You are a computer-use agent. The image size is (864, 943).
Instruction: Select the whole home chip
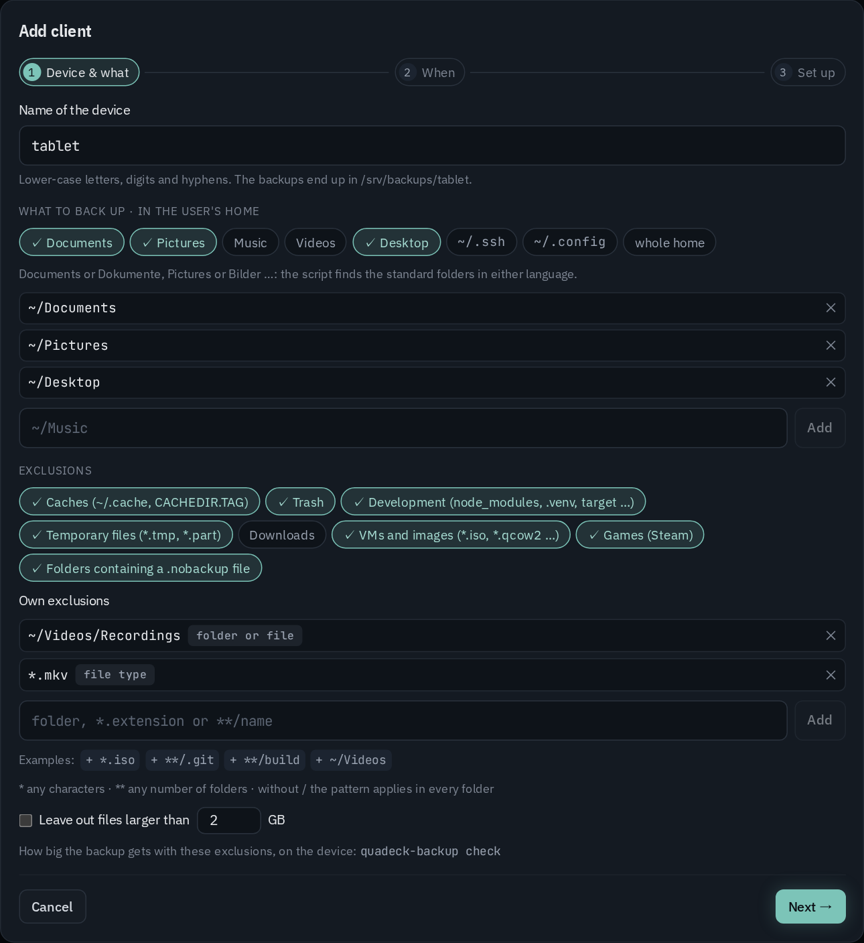click(669, 242)
